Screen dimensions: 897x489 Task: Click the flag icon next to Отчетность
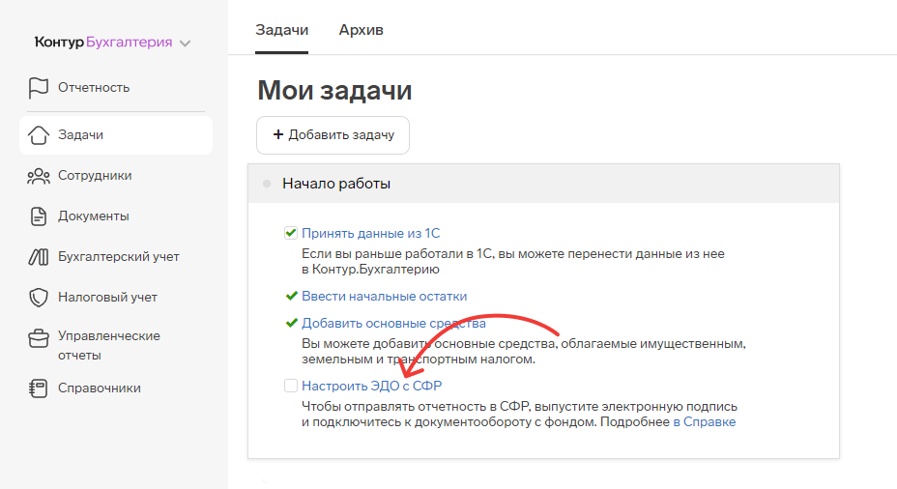(39, 88)
